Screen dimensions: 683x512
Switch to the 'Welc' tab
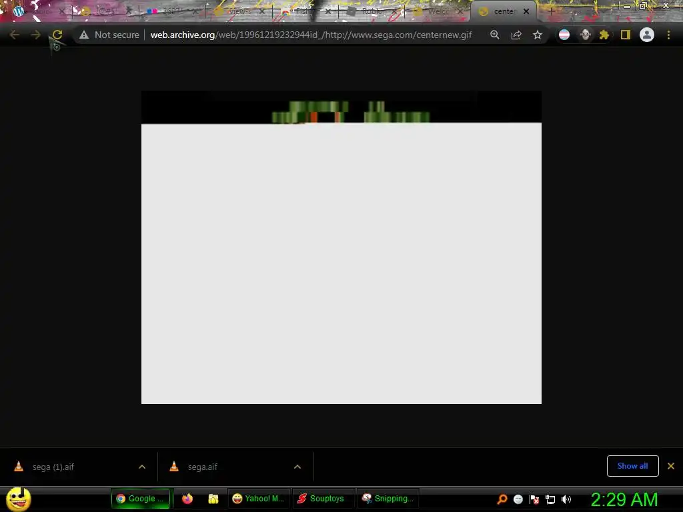(x=436, y=12)
